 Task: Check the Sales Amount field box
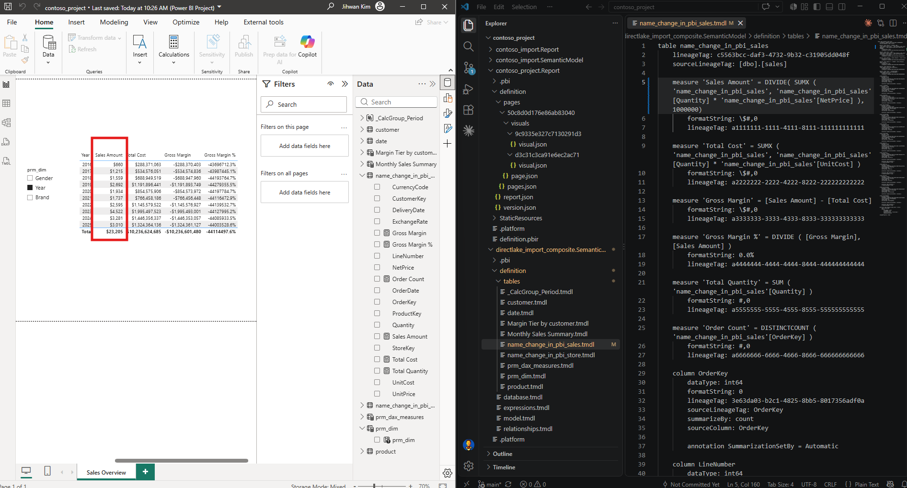click(377, 337)
